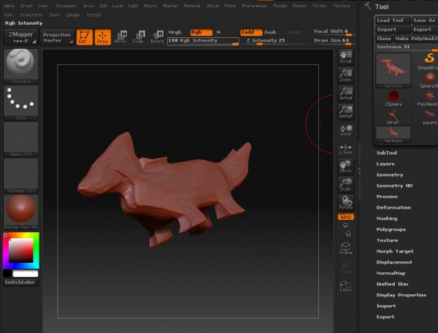Expand the Masking section
This screenshot has height=333, width=438.
click(387, 218)
